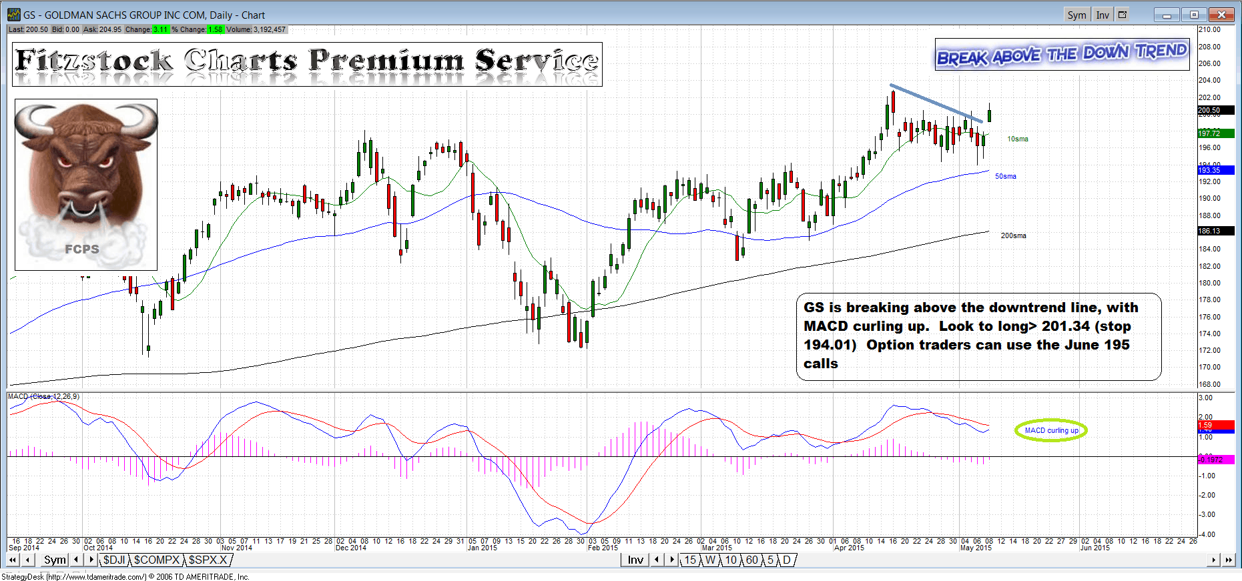Open the Inv button in the title bar

[x=1103, y=15]
